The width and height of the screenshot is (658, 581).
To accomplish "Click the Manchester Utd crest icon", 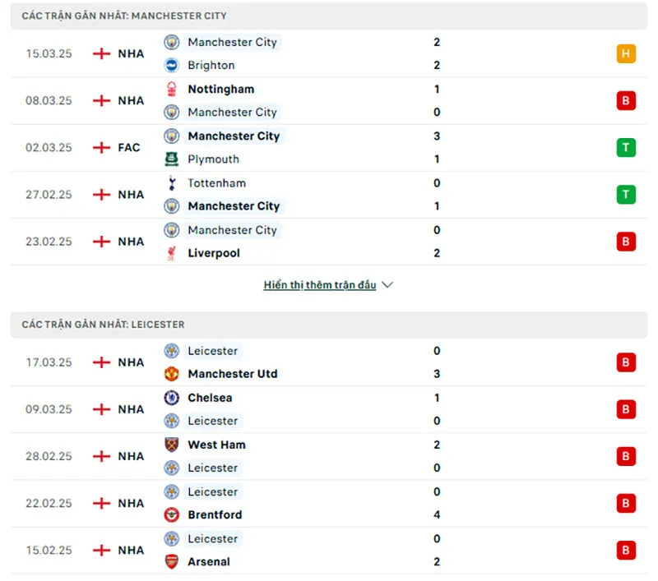I will (x=171, y=374).
